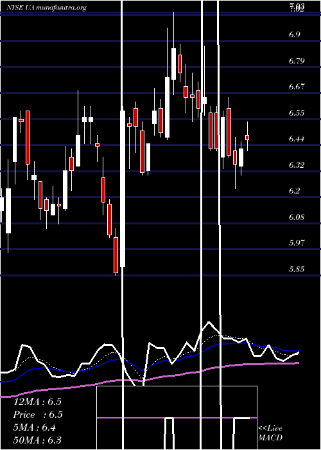
Task: Select the 5.85 price axis label
Action: click(297, 269)
